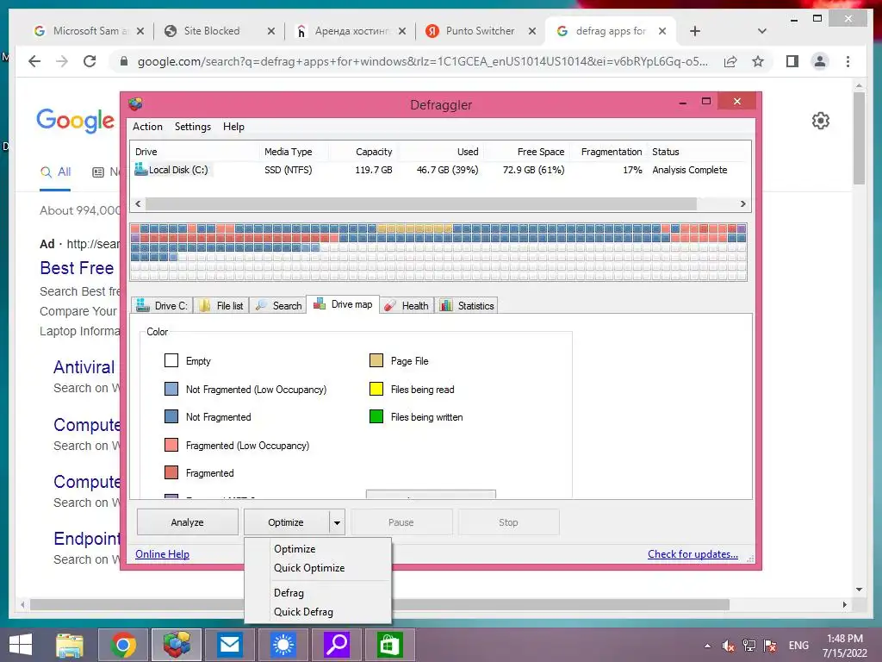
Task: Open the Chrome three-dot menu
Action: (x=848, y=61)
